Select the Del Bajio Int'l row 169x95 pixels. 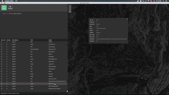pos(34,69)
